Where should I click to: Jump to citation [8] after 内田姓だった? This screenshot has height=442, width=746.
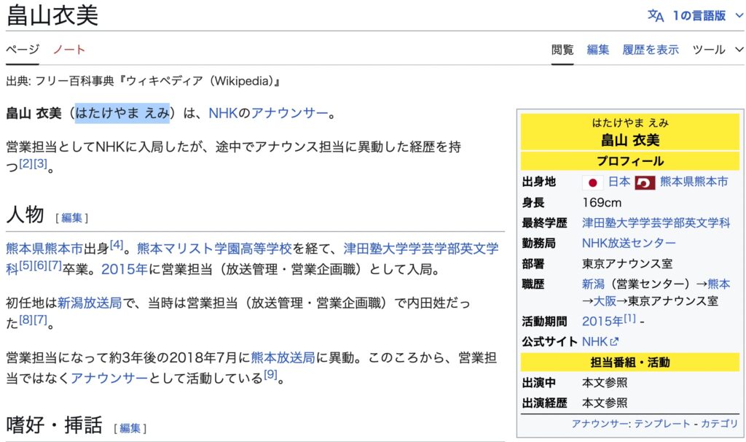(x=25, y=319)
